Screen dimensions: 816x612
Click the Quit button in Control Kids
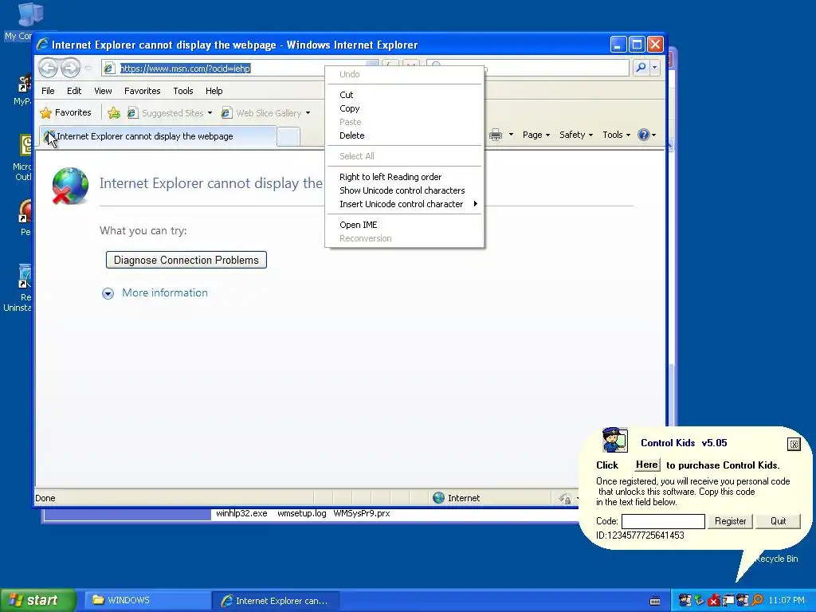click(778, 521)
